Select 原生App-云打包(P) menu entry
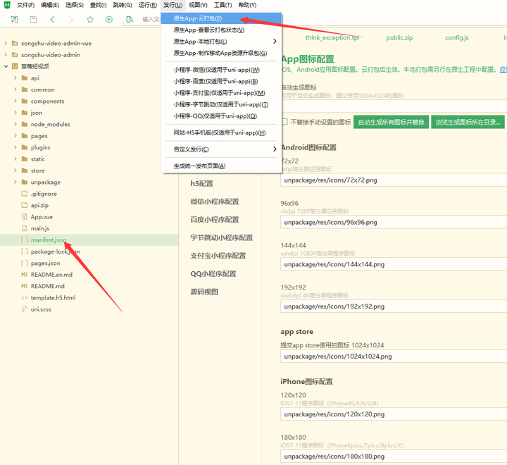The height and width of the screenshot is (465, 507). tap(221, 18)
